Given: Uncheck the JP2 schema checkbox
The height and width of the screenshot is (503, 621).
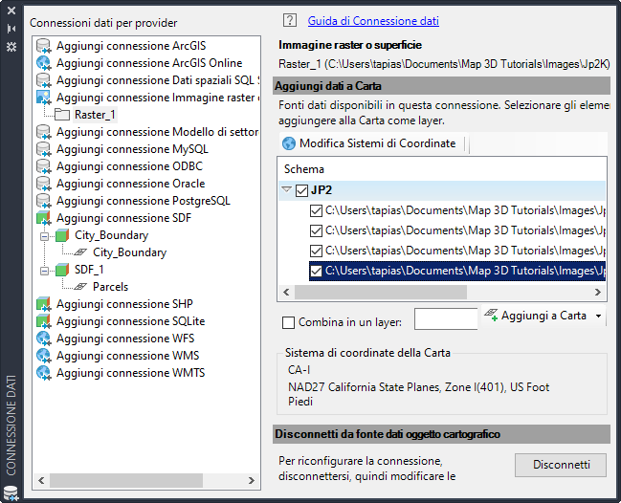Looking at the screenshot, I should (x=301, y=190).
